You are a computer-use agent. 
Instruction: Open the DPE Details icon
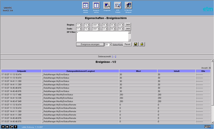(x=118, y=6)
